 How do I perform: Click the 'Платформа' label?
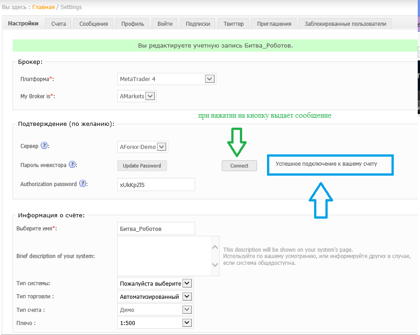[37, 79]
